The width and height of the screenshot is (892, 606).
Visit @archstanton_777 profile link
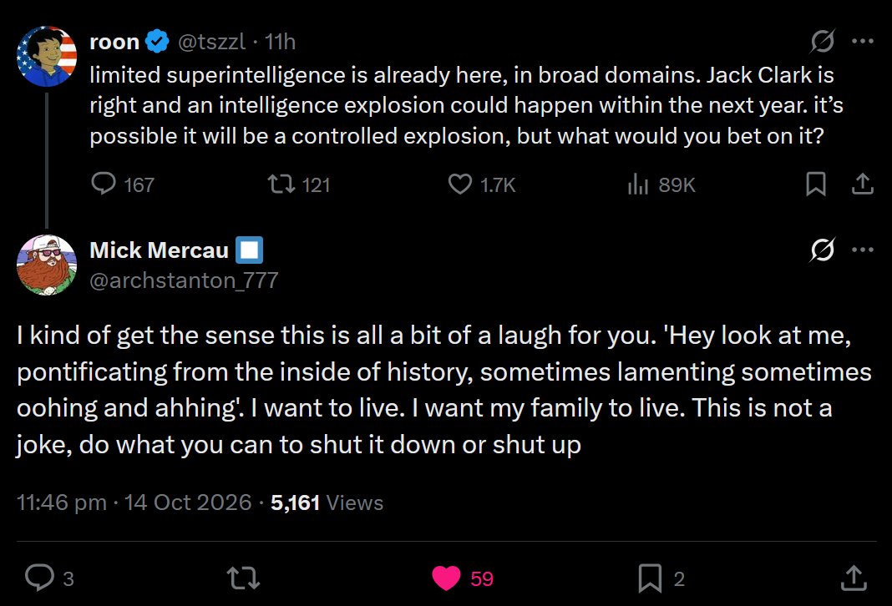click(184, 280)
